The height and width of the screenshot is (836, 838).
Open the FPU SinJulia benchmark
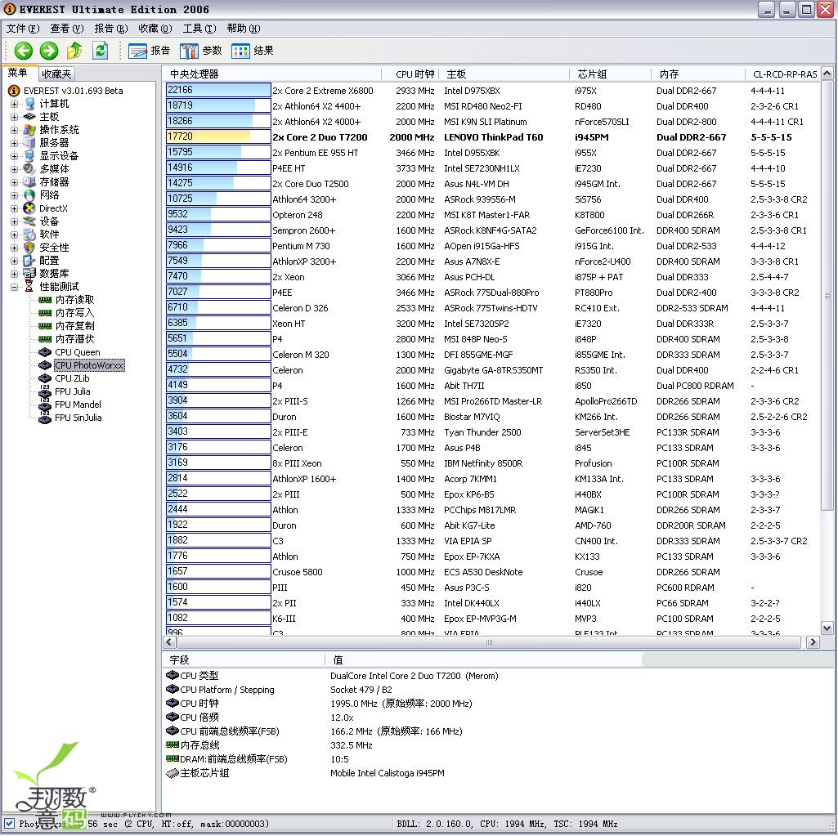click(78, 418)
